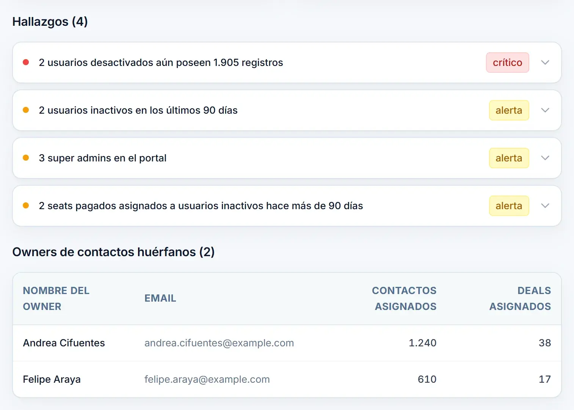
Task: Expand the 3 super admins finding chevron
Action: pos(545,158)
